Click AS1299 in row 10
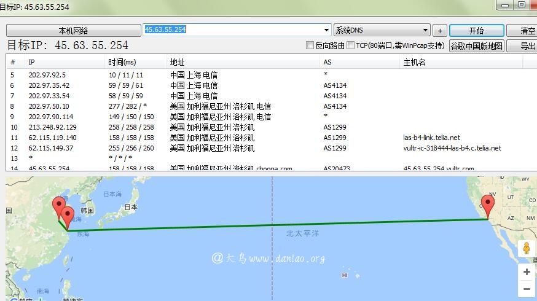Viewport: 537px width, 301px height. pos(335,127)
